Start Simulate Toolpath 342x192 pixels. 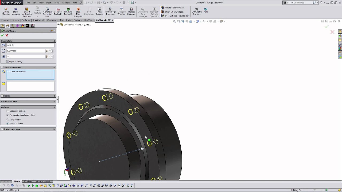point(68,11)
